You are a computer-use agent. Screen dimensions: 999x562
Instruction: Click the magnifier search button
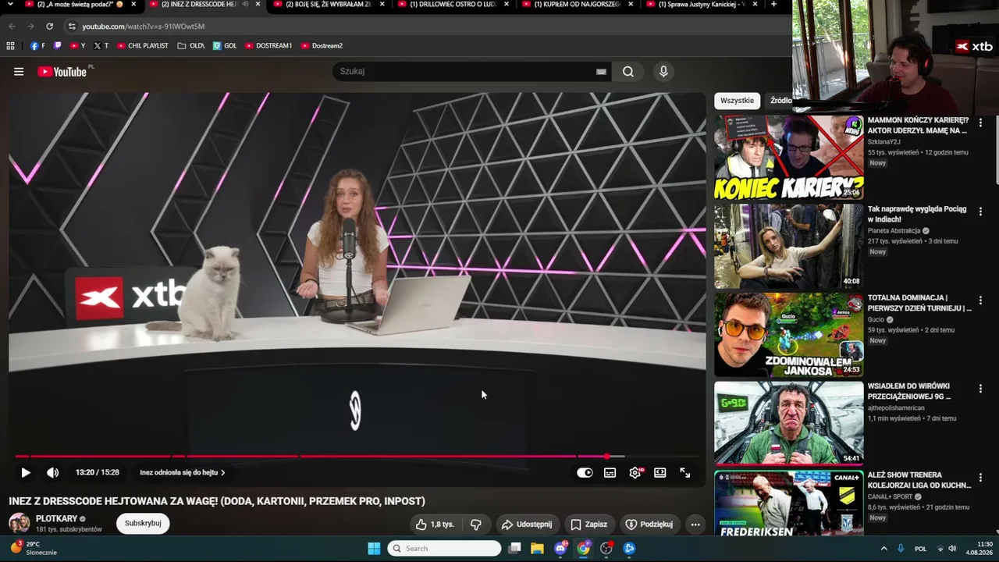pyautogui.click(x=628, y=72)
